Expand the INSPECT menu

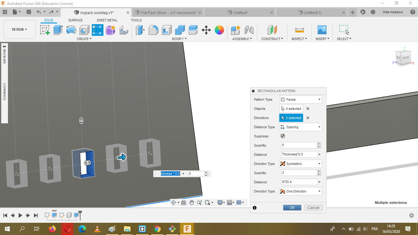pos(299,39)
